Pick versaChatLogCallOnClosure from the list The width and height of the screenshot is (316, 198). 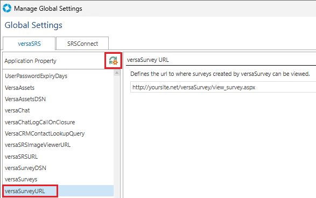pyautogui.click(x=58, y=122)
